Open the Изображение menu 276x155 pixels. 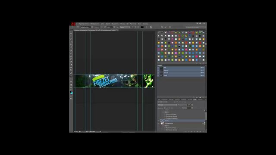click(95, 24)
